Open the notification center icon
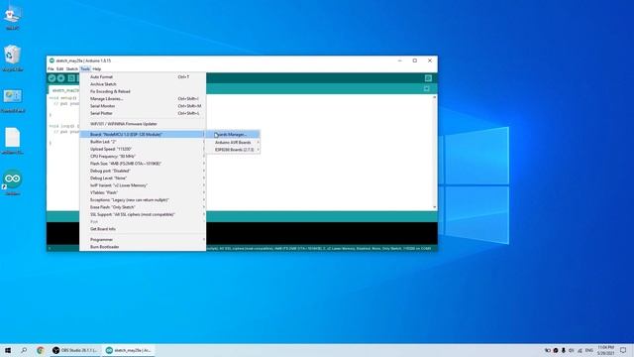 pyautogui.click(x=623, y=350)
